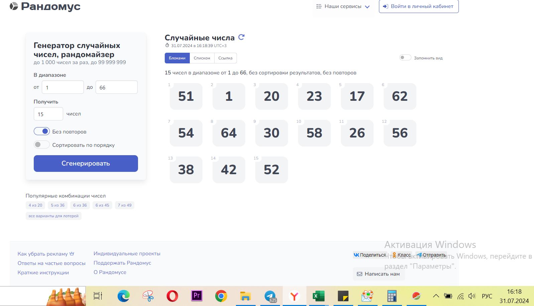Open Adobe Premiere Pro from the taskbar

click(196, 296)
